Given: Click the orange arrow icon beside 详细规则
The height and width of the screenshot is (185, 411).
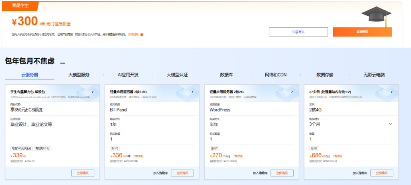Looking at the screenshot, I should pos(142,35).
